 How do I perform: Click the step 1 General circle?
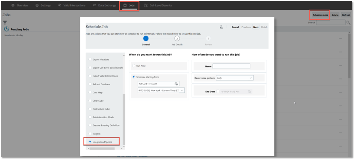point(146,39)
